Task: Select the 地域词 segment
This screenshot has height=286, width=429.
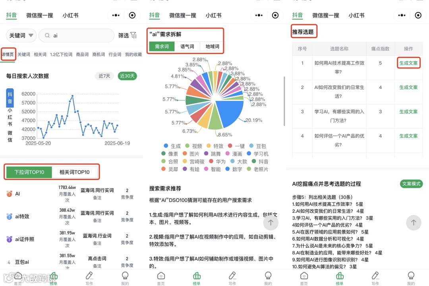Action: (x=212, y=46)
